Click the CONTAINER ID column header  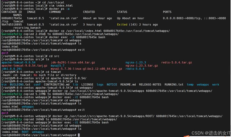12,12
